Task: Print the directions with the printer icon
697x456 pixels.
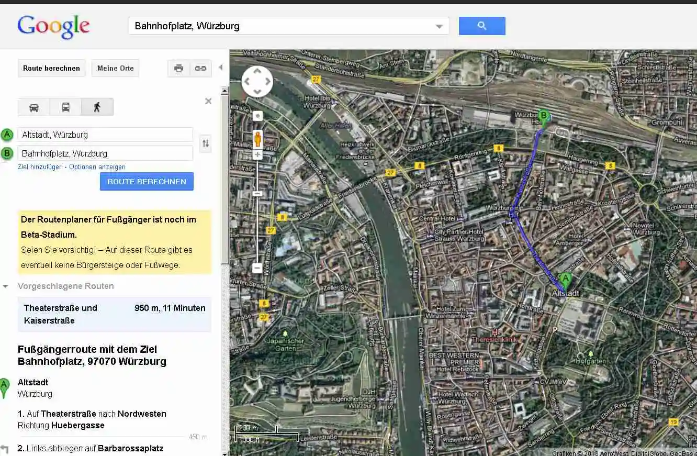Action: (x=179, y=68)
